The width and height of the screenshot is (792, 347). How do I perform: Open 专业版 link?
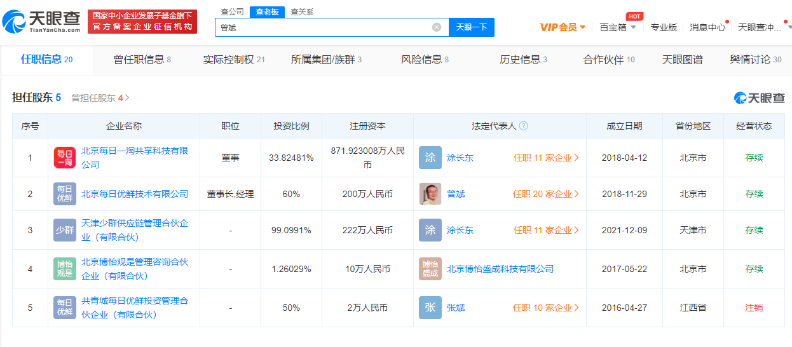[x=664, y=27]
